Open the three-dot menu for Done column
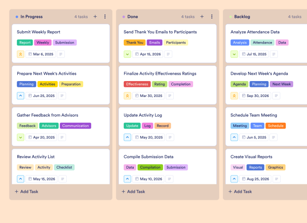The width and height of the screenshot is (307, 223). pos(212,17)
